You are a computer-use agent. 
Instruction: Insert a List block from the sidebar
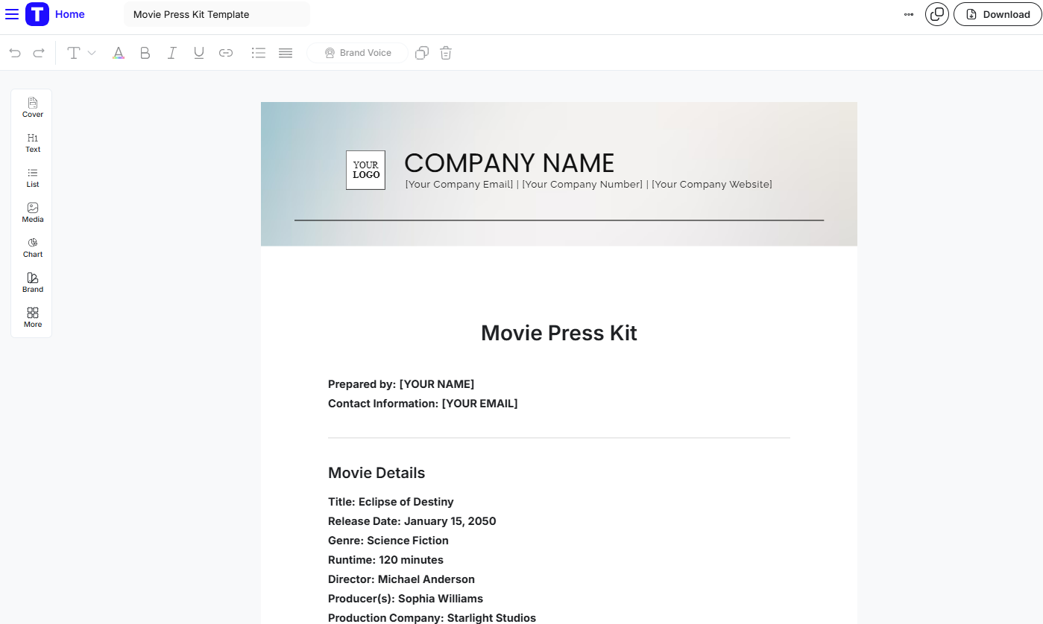[32, 176]
